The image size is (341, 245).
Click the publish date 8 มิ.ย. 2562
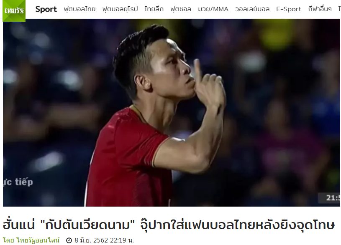(91, 240)
